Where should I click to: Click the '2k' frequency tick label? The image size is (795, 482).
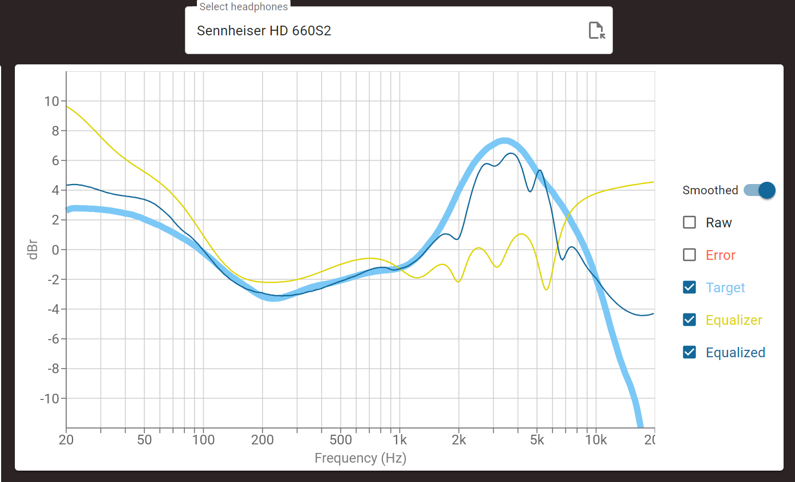(458, 440)
